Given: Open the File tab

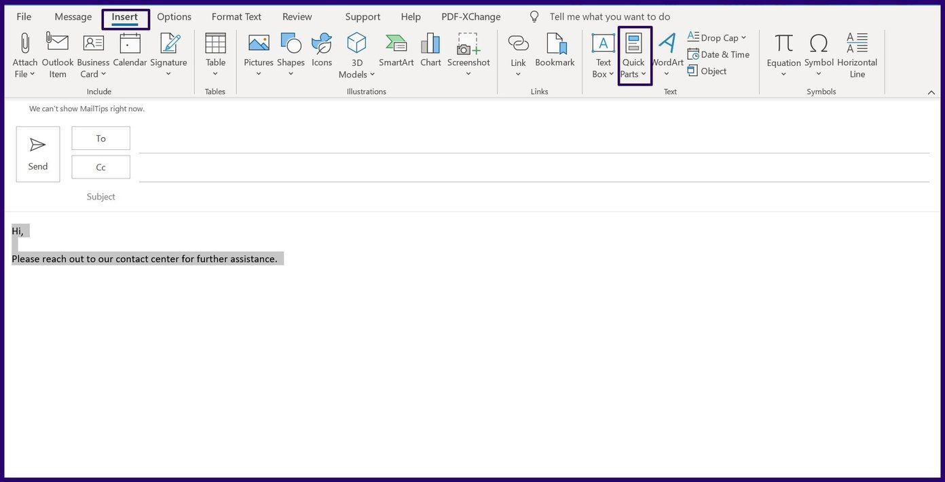Looking at the screenshot, I should tap(24, 16).
